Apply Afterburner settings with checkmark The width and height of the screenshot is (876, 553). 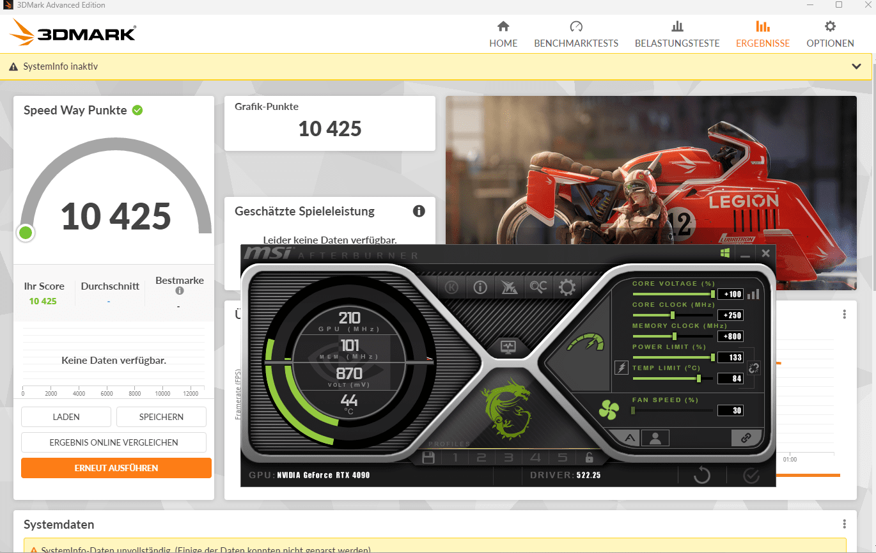pos(751,475)
